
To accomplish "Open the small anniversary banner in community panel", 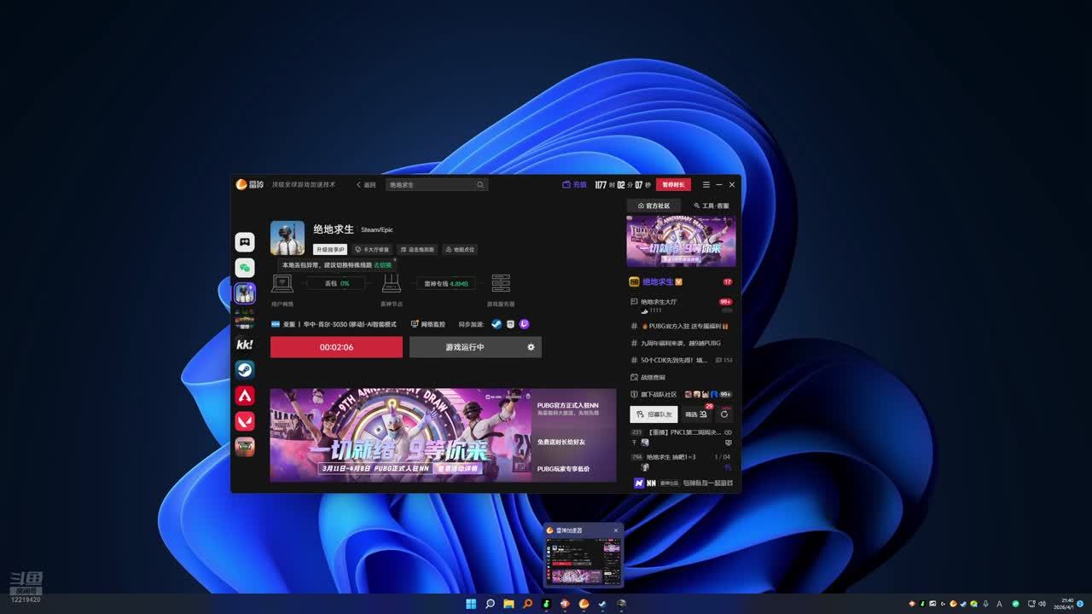I will pyautogui.click(x=681, y=241).
